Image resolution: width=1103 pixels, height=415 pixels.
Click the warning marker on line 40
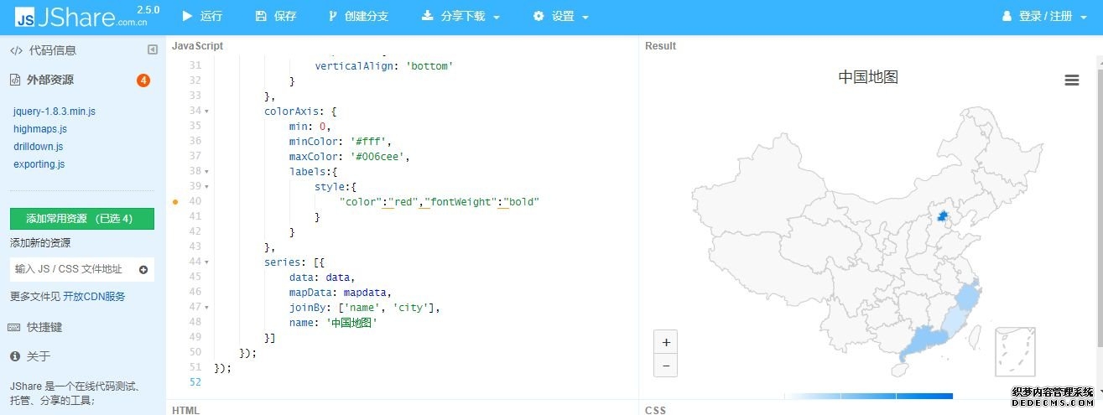[175, 202]
